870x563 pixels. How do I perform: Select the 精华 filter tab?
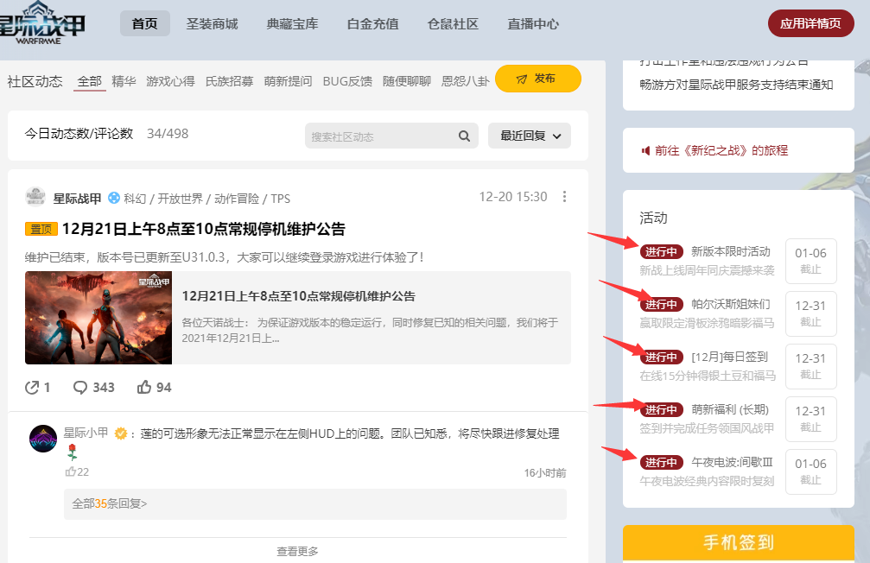click(x=124, y=81)
